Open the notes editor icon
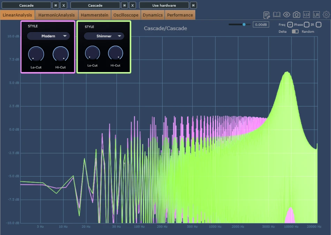 266,15
